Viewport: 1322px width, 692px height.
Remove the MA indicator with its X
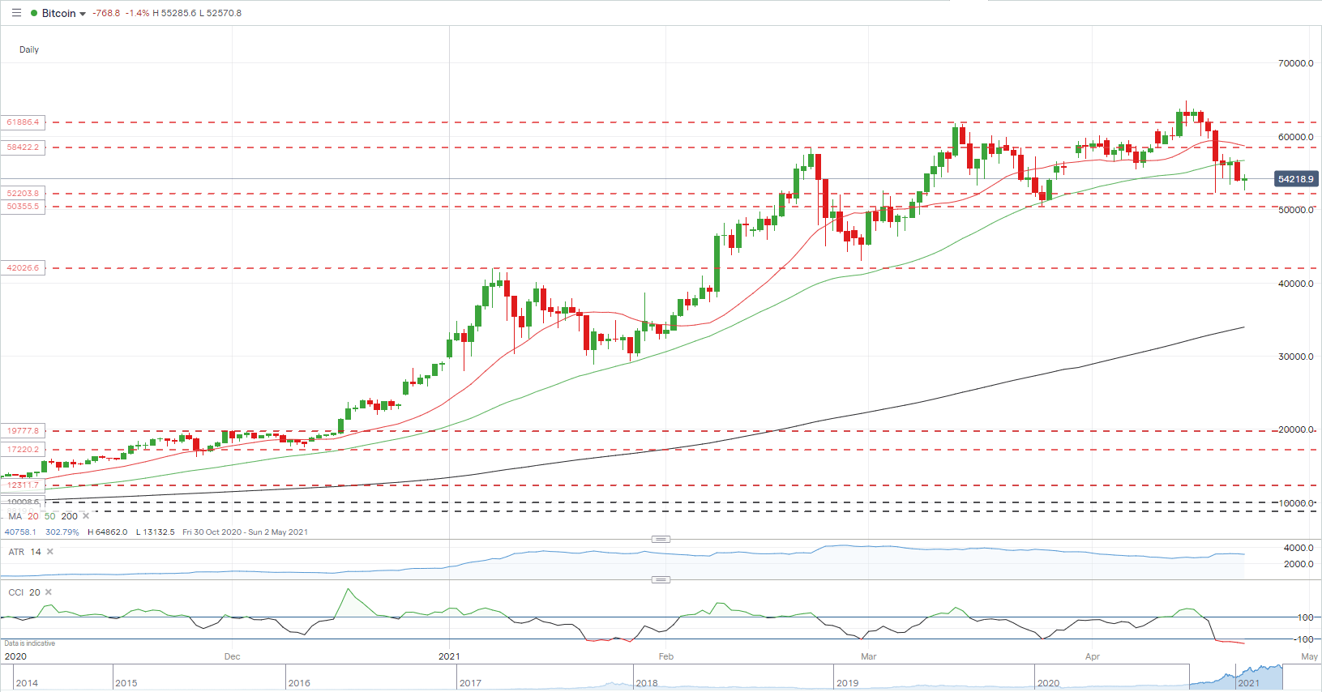[x=86, y=516]
